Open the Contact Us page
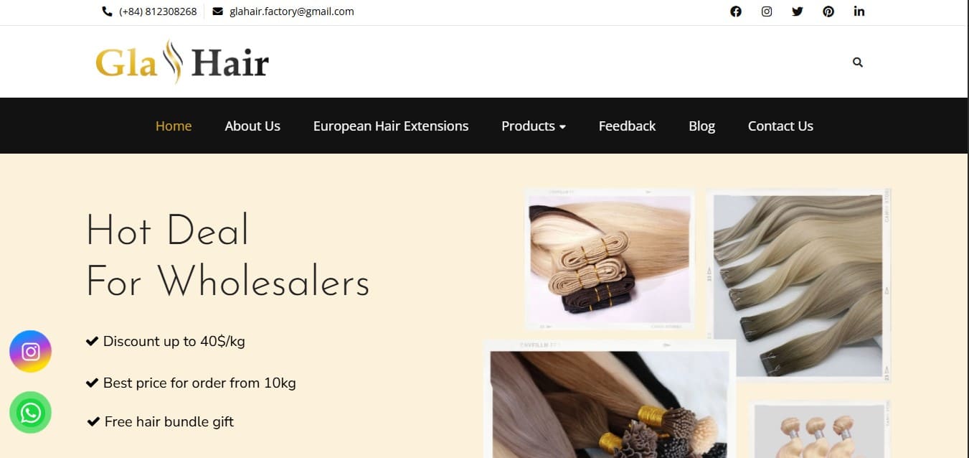The width and height of the screenshot is (969, 458). [780, 126]
